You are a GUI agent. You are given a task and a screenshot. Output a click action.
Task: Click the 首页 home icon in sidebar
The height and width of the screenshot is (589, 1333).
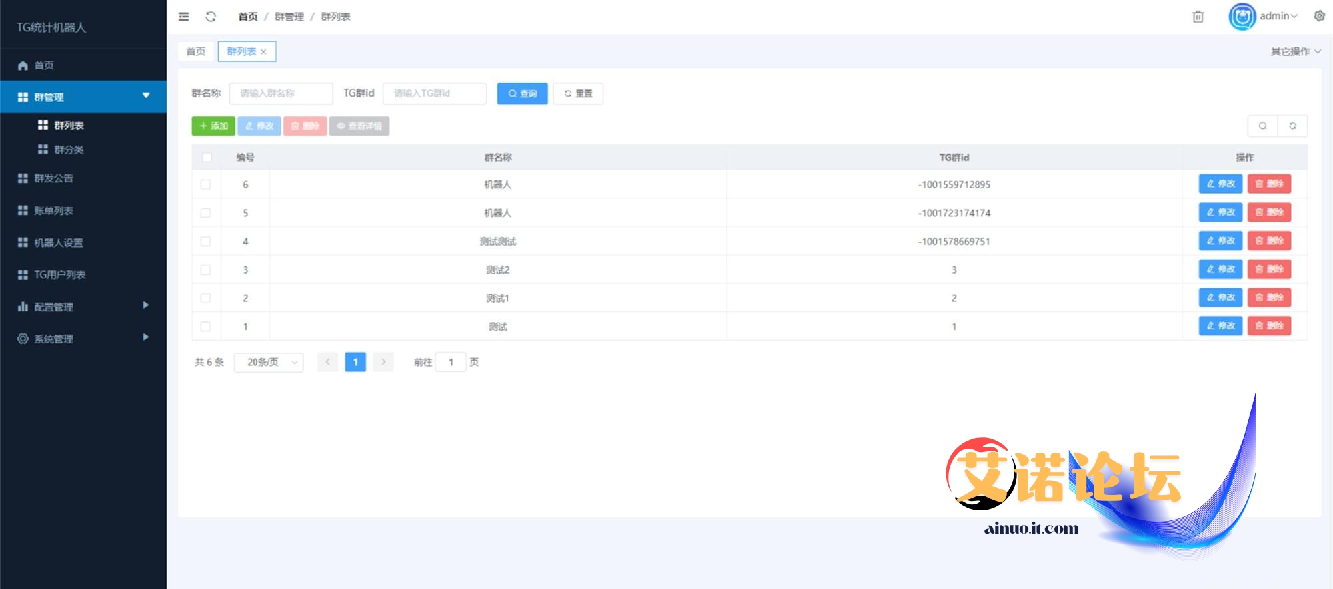[x=23, y=65]
